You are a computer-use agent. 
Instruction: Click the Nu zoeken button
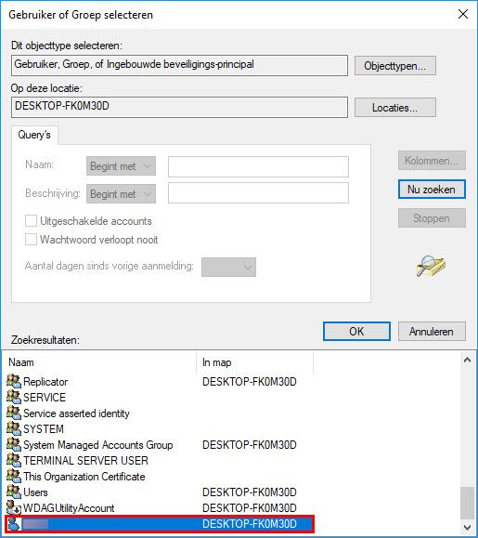tap(432, 190)
